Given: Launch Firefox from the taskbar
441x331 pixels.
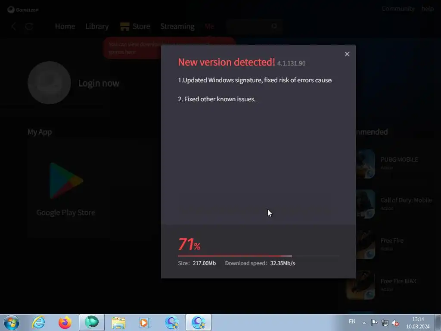Looking at the screenshot, I should (x=65, y=322).
